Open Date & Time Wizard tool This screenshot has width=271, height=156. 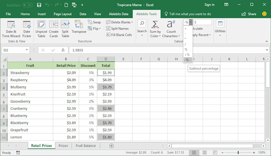pos(11,29)
